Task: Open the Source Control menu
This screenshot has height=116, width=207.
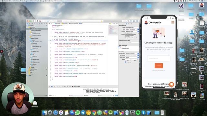Action: (49, 1)
